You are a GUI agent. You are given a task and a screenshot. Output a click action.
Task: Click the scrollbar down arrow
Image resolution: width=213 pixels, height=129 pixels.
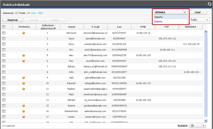(206, 121)
